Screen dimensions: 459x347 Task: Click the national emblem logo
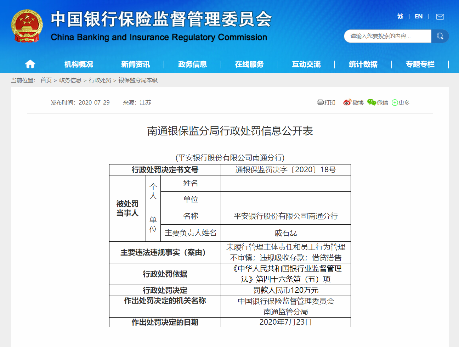coord(27,26)
